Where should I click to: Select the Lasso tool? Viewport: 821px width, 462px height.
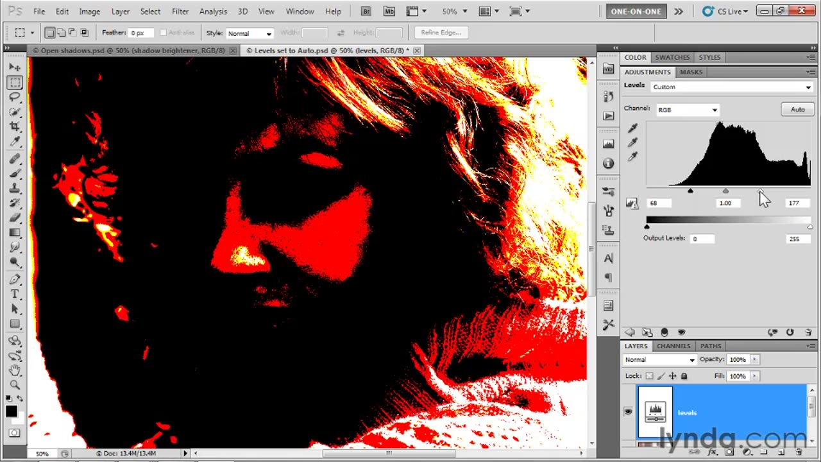pyautogui.click(x=15, y=97)
